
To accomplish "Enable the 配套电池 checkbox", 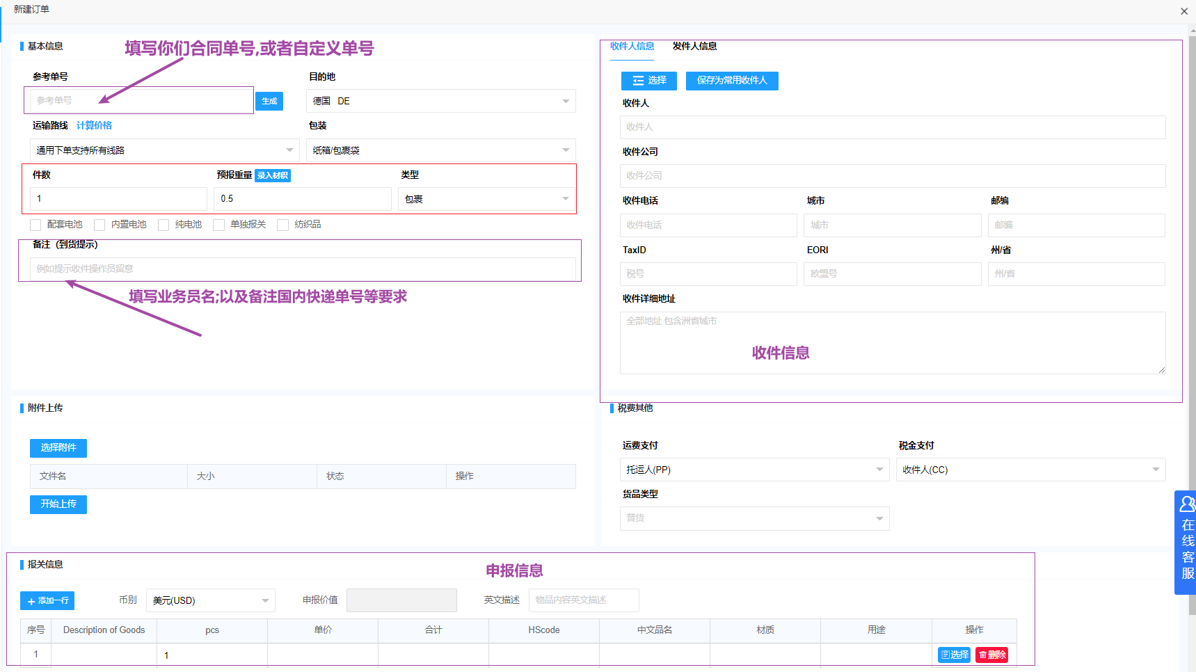I will tap(35, 225).
